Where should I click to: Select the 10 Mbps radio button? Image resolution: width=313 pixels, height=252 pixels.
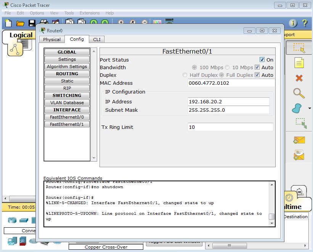tap(227, 67)
